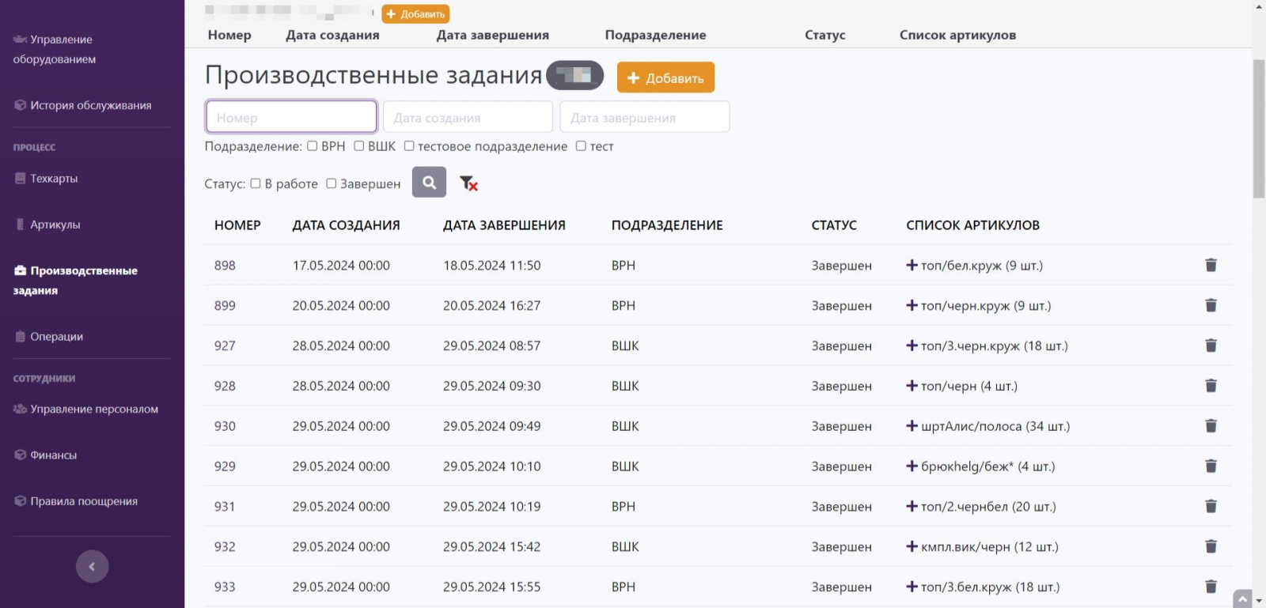Click the СПИСОК АРТИКУЛОВ column header

click(x=972, y=225)
